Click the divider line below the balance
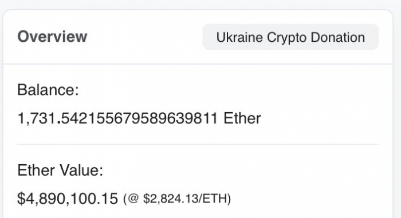The width and height of the screenshot is (401, 218). pyautogui.click(x=198, y=144)
